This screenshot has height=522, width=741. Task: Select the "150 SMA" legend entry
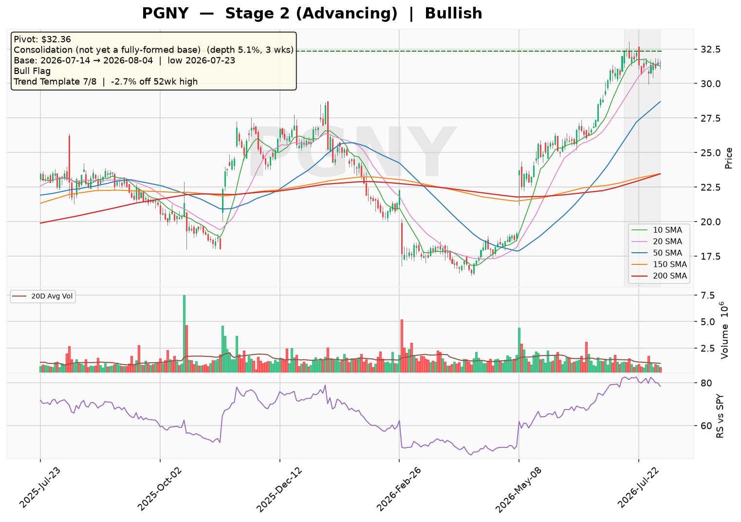pyautogui.click(x=659, y=264)
